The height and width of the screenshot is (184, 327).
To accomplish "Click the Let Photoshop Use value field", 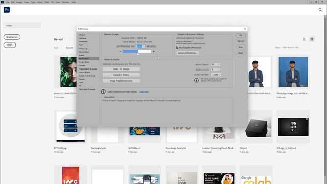I will tap(141, 47).
